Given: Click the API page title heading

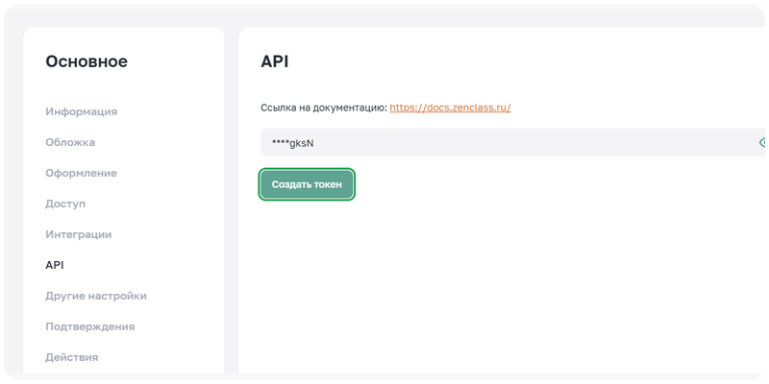Looking at the screenshot, I should click(x=275, y=62).
